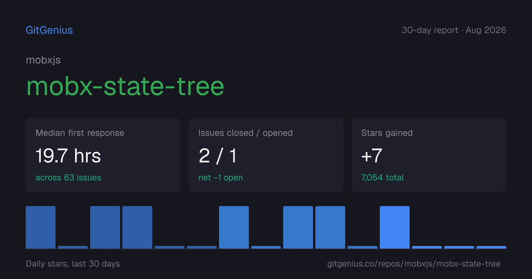The image size is (532, 279).
Task: Open the Stars gained card
Action: [429, 155]
